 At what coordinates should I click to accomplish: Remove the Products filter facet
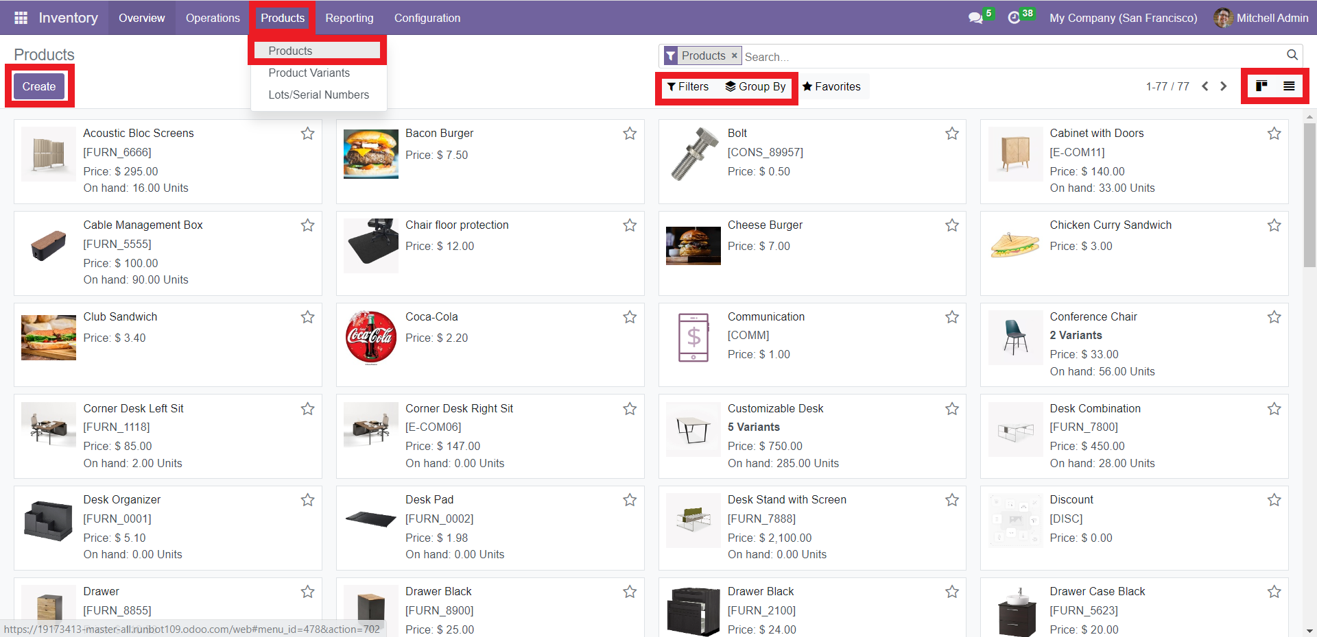coord(734,55)
